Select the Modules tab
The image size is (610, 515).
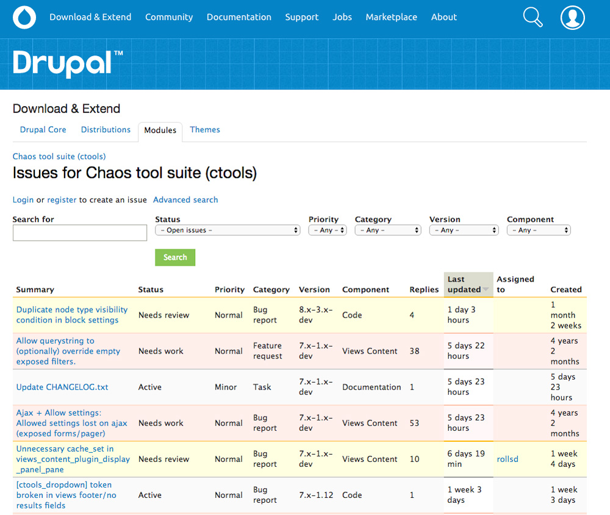pyautogui.click(x=160, y=130)
